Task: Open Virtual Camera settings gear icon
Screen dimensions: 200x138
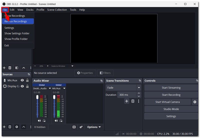Action: point(195,102)
